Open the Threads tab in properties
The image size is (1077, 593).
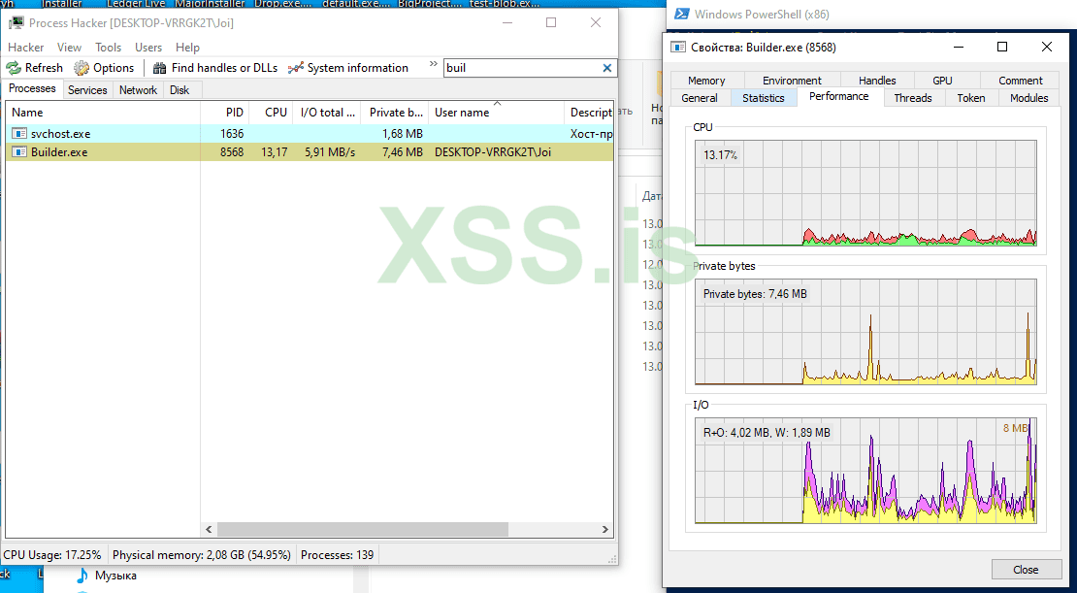(x=913, y=98)
